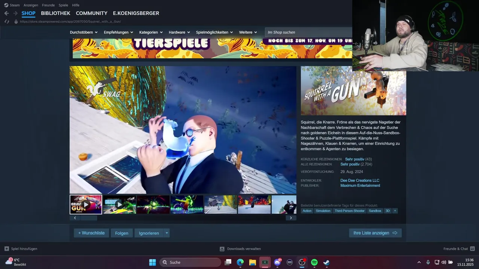Click the 'Im Shop suchen' search field

(x=308, y=32)
